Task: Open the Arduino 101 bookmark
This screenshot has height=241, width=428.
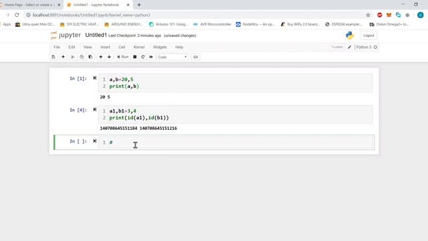Action: click(x=169, y=24)
